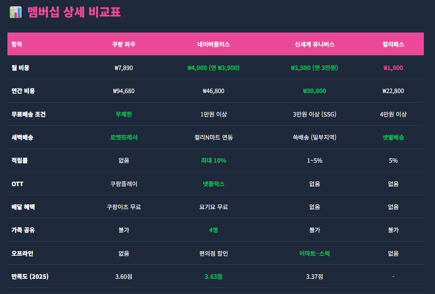The image size is (435, 294).
Task: Select the 월 비용 row label
Action: (x=20, y=68)
